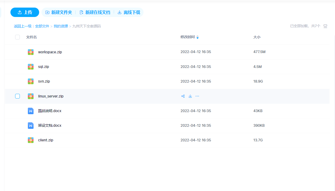The width and height of the screenshot is (335, 191).
Task: Open more actions for linux_server.zip
Action: pyautogui.click(x=197, y=96)
